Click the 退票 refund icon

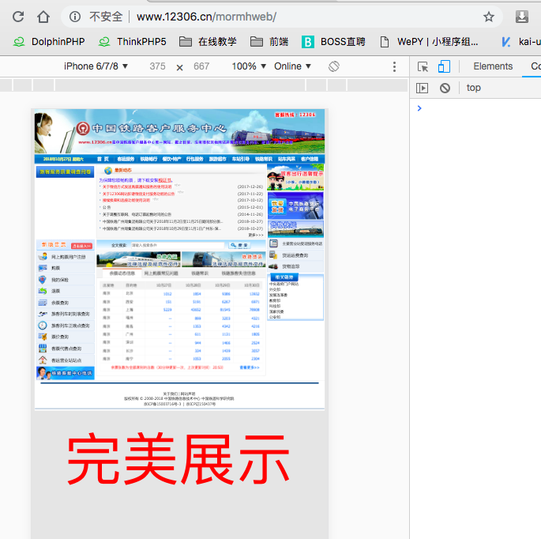click(43, 291)
